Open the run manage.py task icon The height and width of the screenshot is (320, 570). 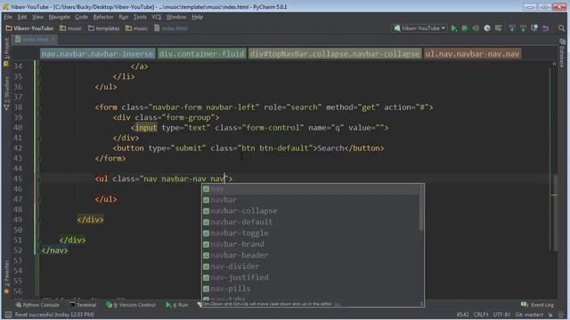pyautogui.click(x=499, y=28)
